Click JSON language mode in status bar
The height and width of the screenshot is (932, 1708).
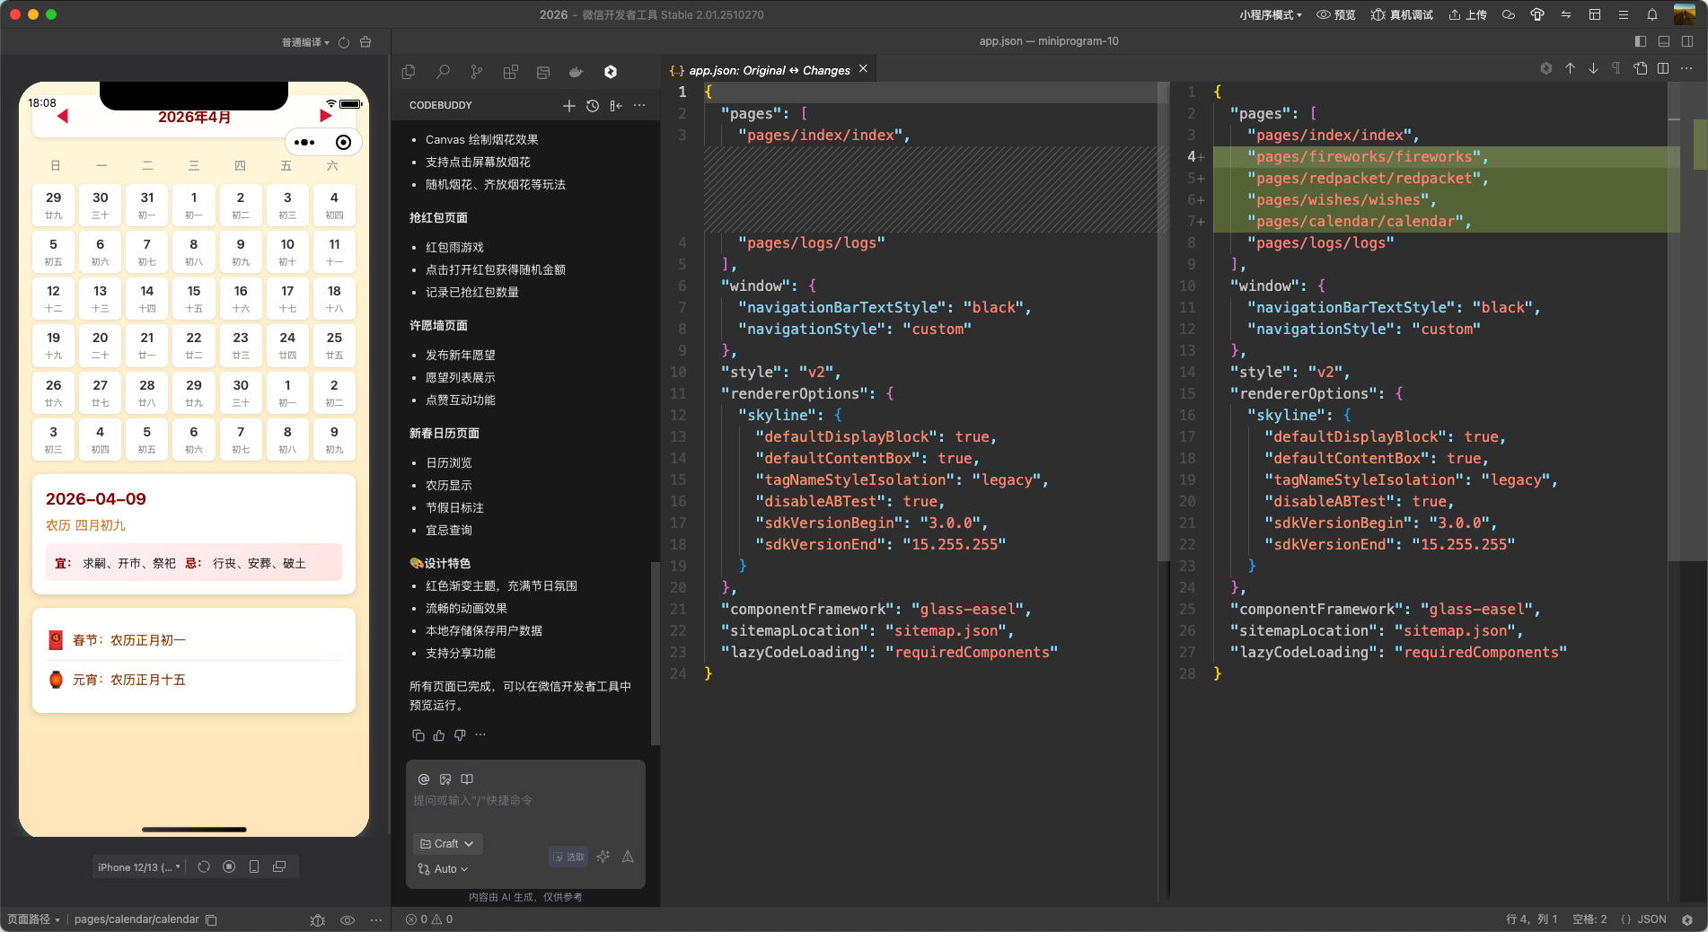[x=1652, y=919]
